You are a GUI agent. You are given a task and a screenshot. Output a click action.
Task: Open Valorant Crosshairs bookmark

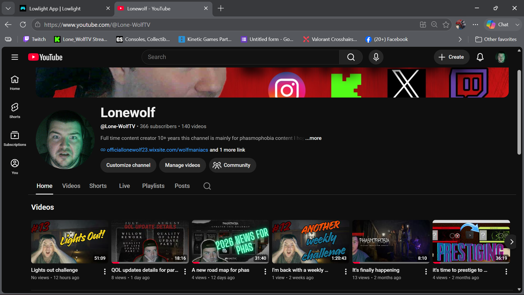pyautogui.click(x=330, y=39)
